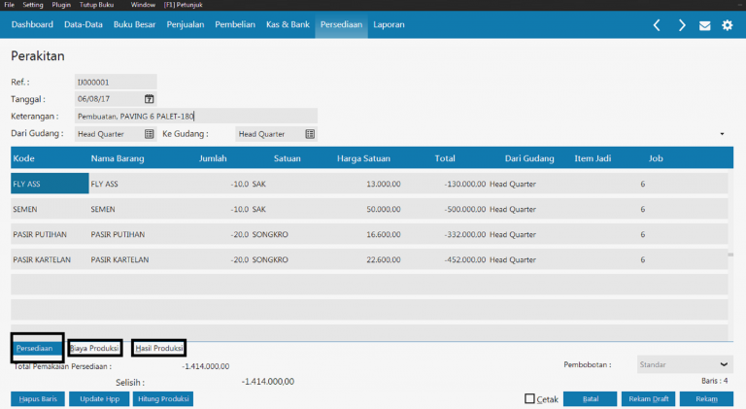Click the Hapus Baris button
The width and height of the screenshot is (746, 409).
(38, 398)
